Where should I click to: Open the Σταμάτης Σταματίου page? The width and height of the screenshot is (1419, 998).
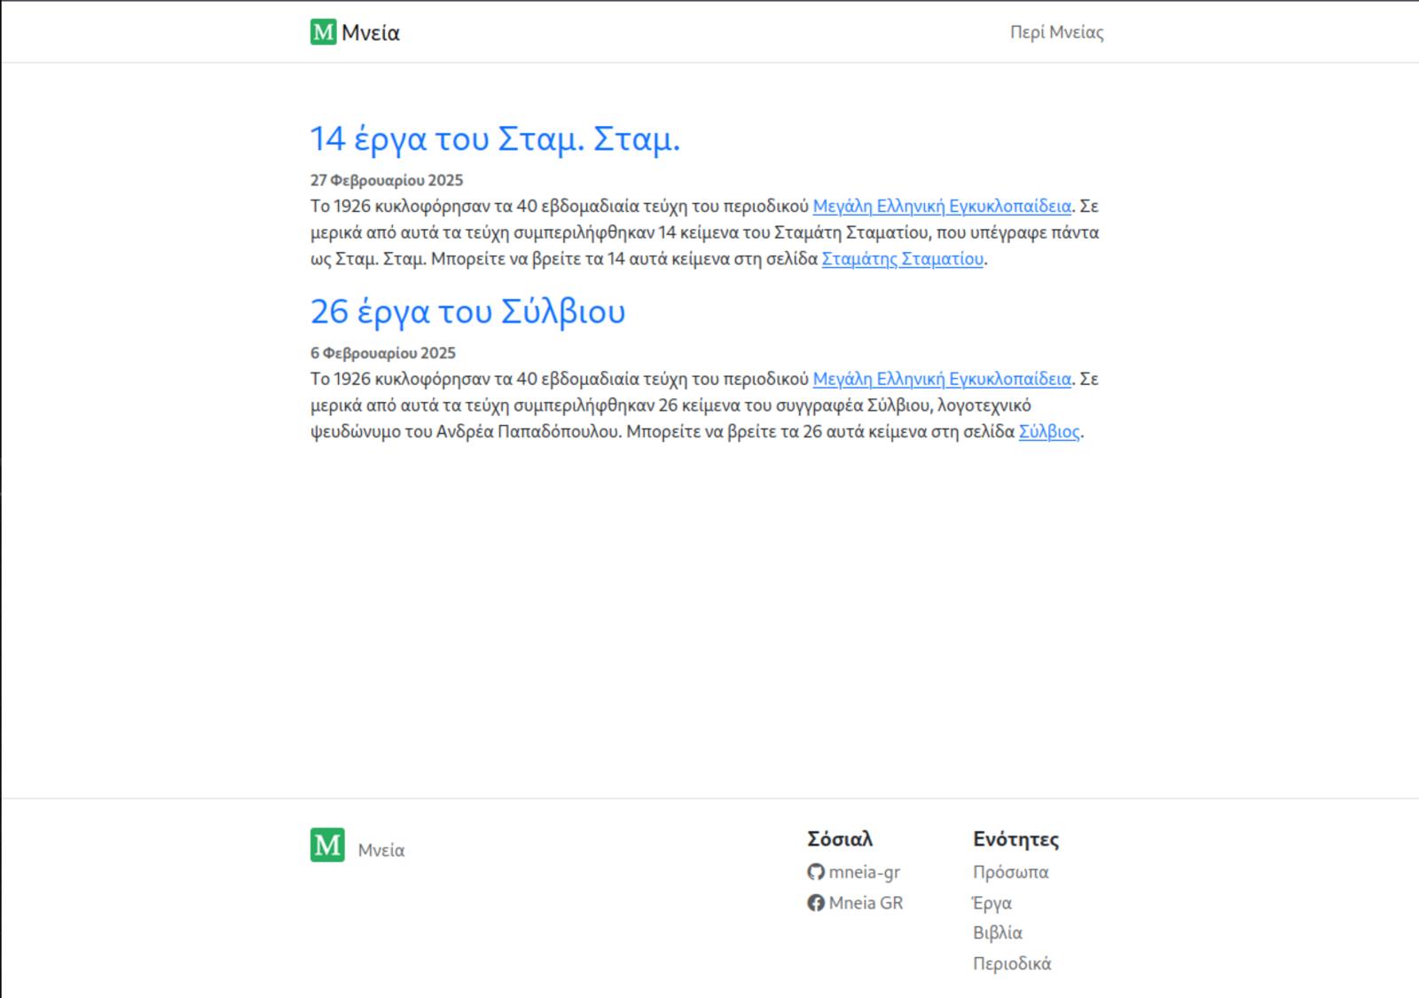click(x=901, y=259)
